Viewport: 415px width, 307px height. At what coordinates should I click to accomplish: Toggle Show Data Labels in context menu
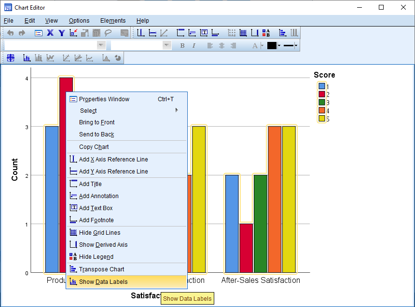[126, 281]
